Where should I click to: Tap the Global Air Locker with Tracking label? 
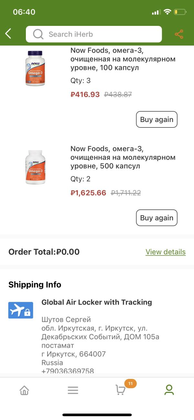pyautogui.click(x=97, y=302)
